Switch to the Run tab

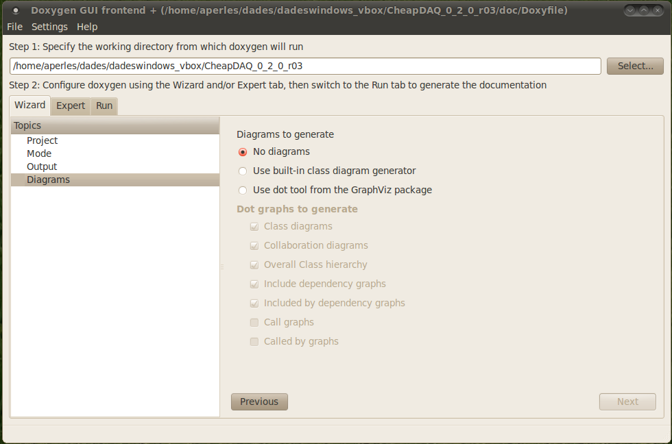104,106
